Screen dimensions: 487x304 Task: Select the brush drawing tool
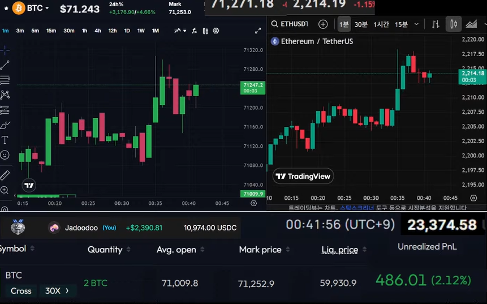pos(5,125)
